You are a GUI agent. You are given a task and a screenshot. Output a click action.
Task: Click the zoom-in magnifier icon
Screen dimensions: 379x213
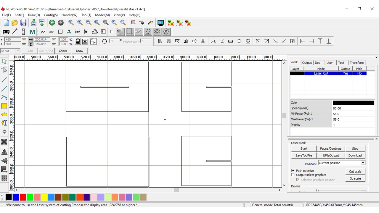(x=80, y=22)
